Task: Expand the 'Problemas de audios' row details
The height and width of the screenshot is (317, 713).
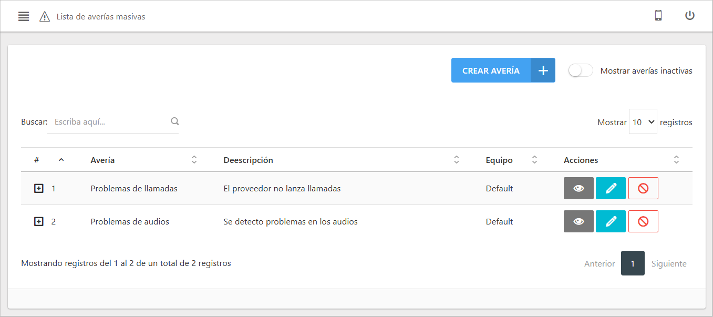Action: pos(38,221)
